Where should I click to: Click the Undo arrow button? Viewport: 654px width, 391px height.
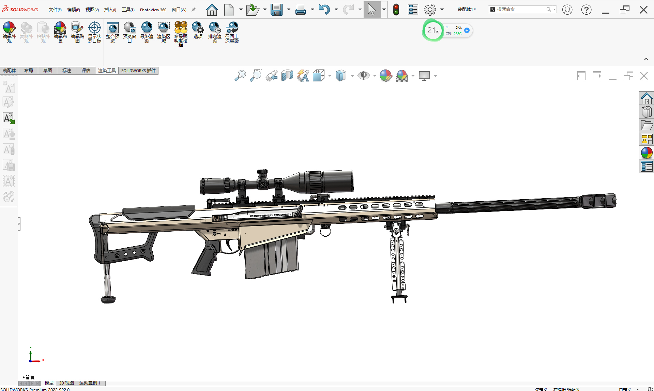tap(324, 10)
